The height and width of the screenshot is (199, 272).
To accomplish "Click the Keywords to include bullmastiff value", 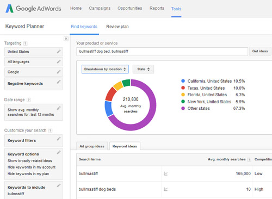I will click(16, 194).
